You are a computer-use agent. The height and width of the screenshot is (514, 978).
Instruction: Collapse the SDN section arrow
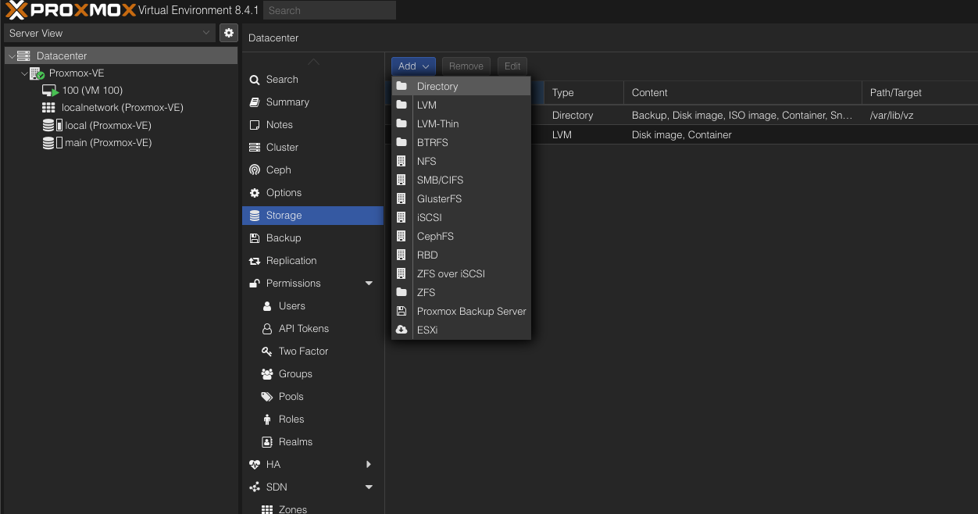point(369,487)
